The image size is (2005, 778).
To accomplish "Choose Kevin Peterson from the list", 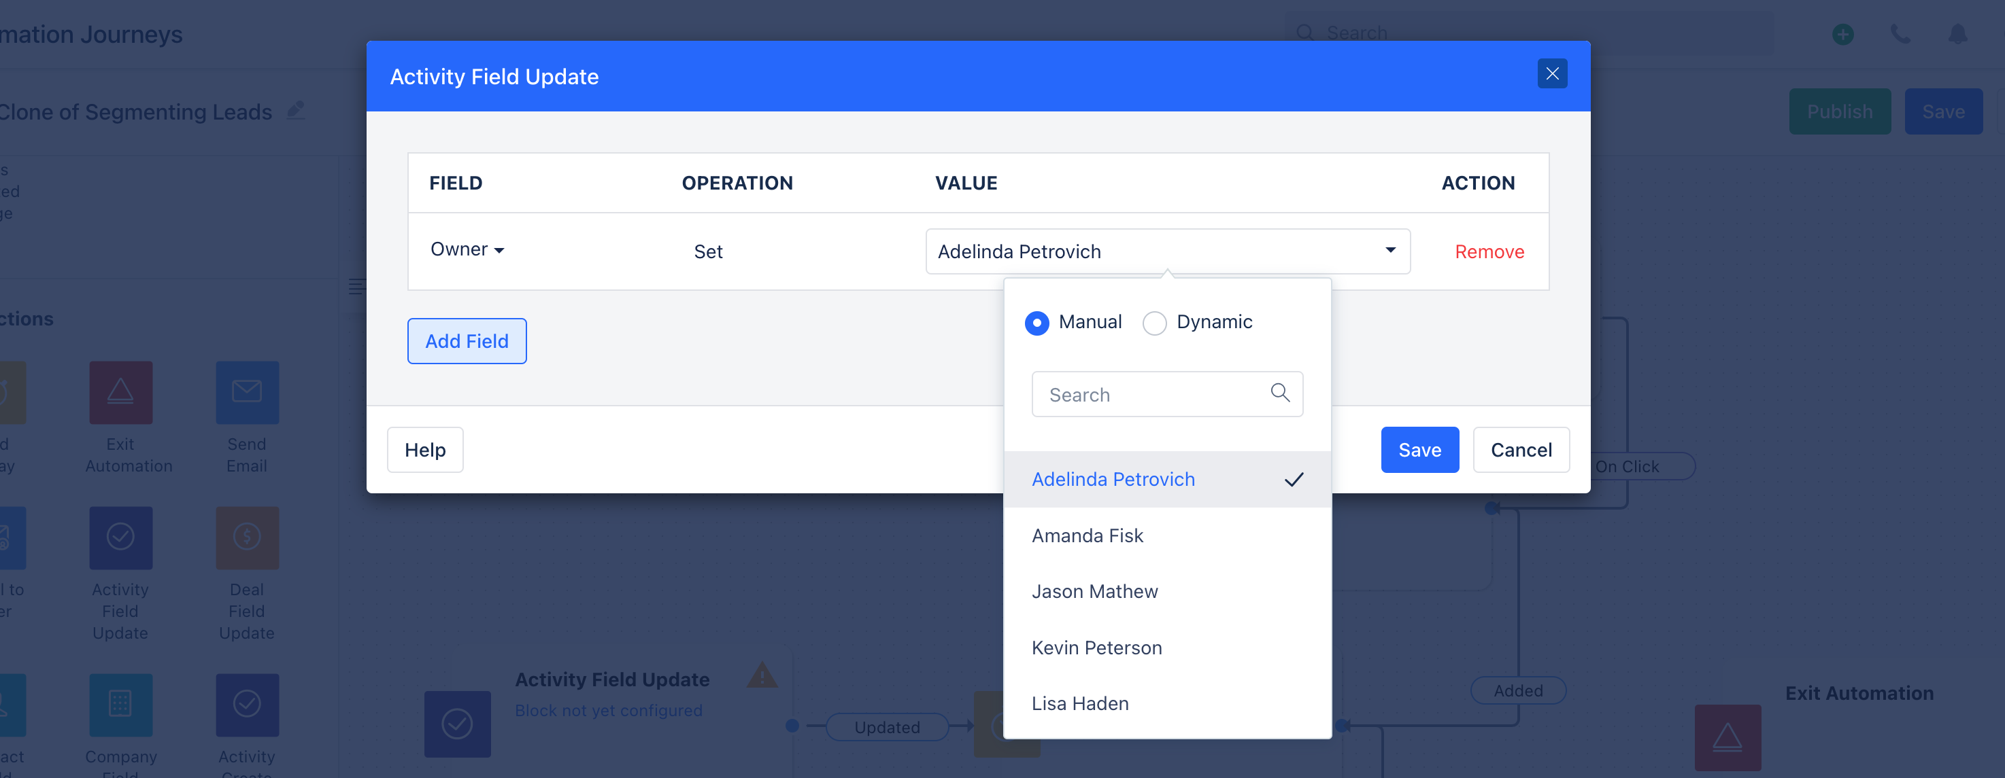I will 1168,648.
